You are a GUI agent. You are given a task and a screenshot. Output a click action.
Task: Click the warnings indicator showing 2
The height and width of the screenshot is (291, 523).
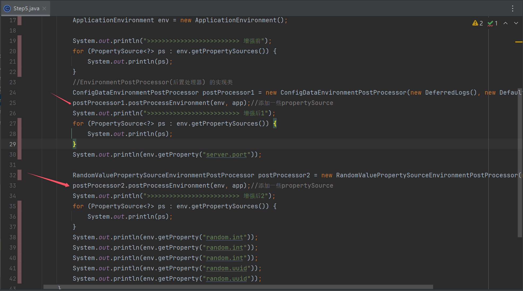pyautogui.click(x=478, y=23)
